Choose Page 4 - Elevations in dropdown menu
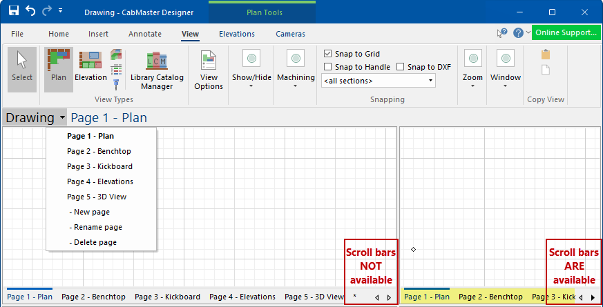This screenshot has width=603, height=307. tap(101, 181)
